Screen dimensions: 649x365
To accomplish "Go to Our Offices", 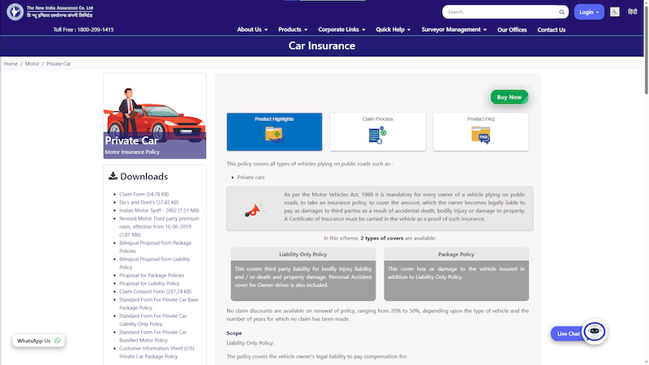I will coord(512,30).
